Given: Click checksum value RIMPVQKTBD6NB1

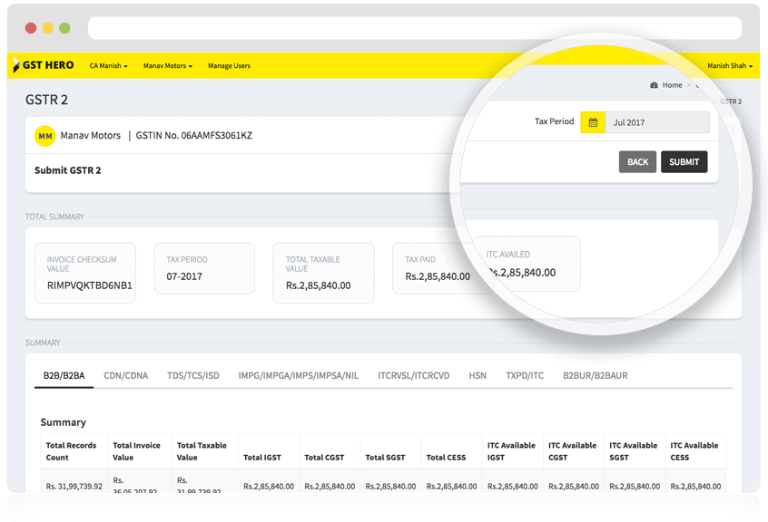Looking at the screenshot, I should pos(90,285).
